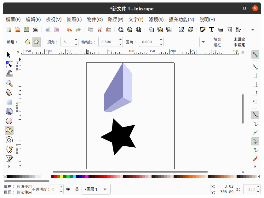The width and height of the screenshot is (264, 198).
Task: Select the Spiral tool
Action: click(x=9, y=140)
